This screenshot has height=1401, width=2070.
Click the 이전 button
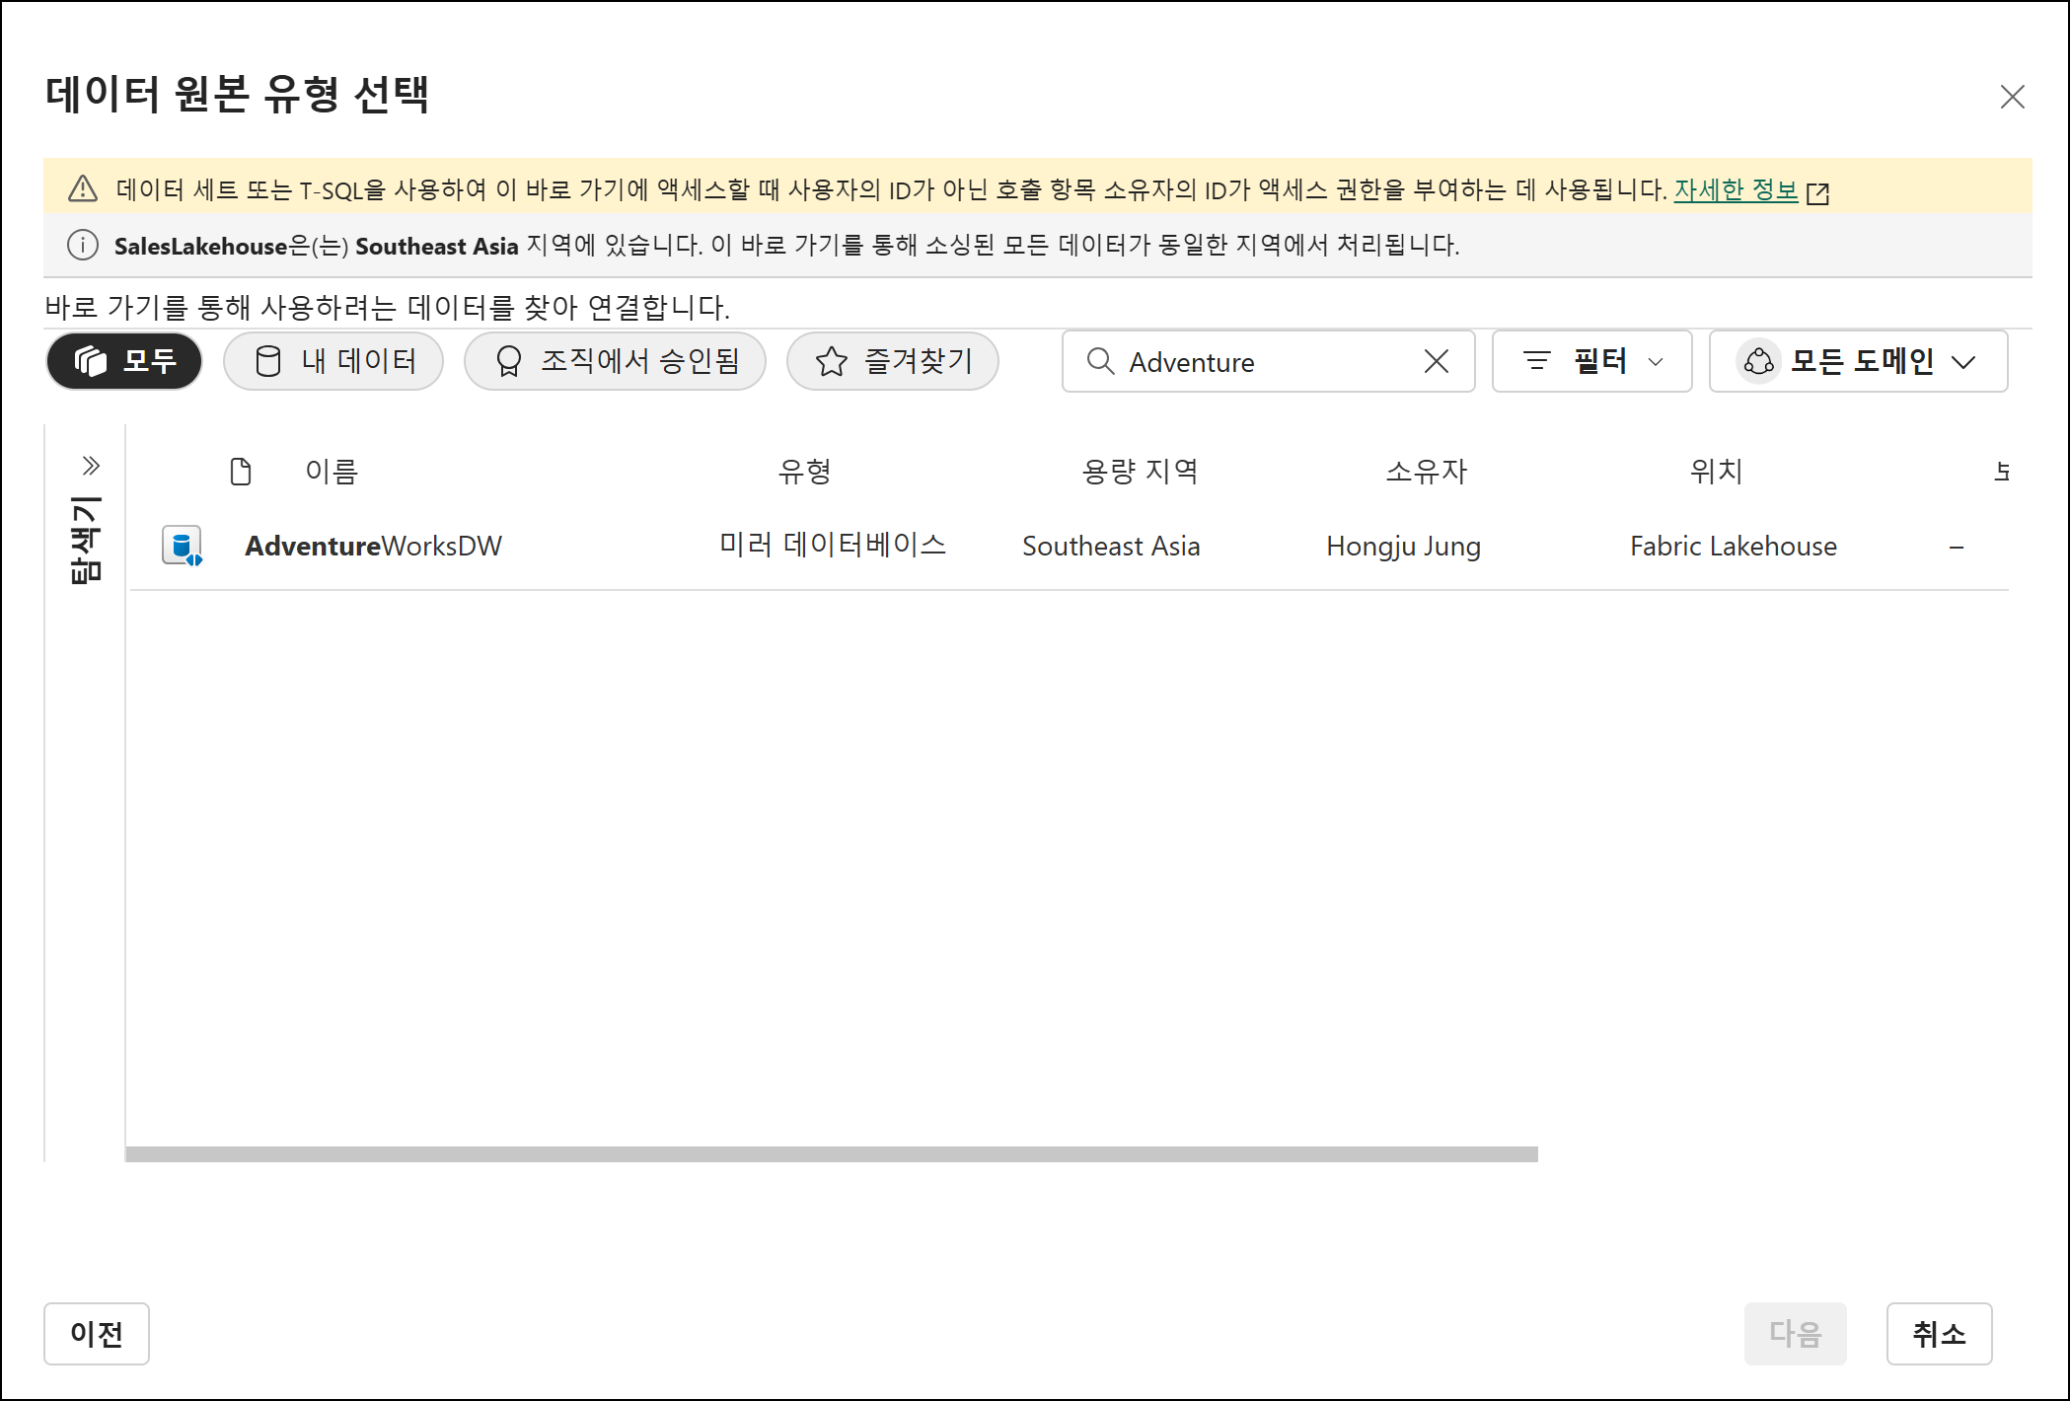coord(97,1334)
